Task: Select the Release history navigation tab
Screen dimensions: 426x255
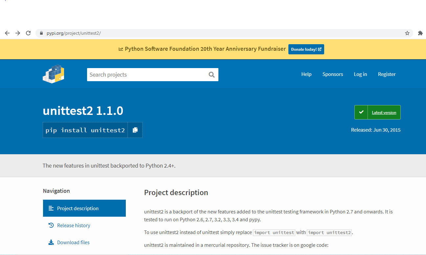Action: [84, 225]
